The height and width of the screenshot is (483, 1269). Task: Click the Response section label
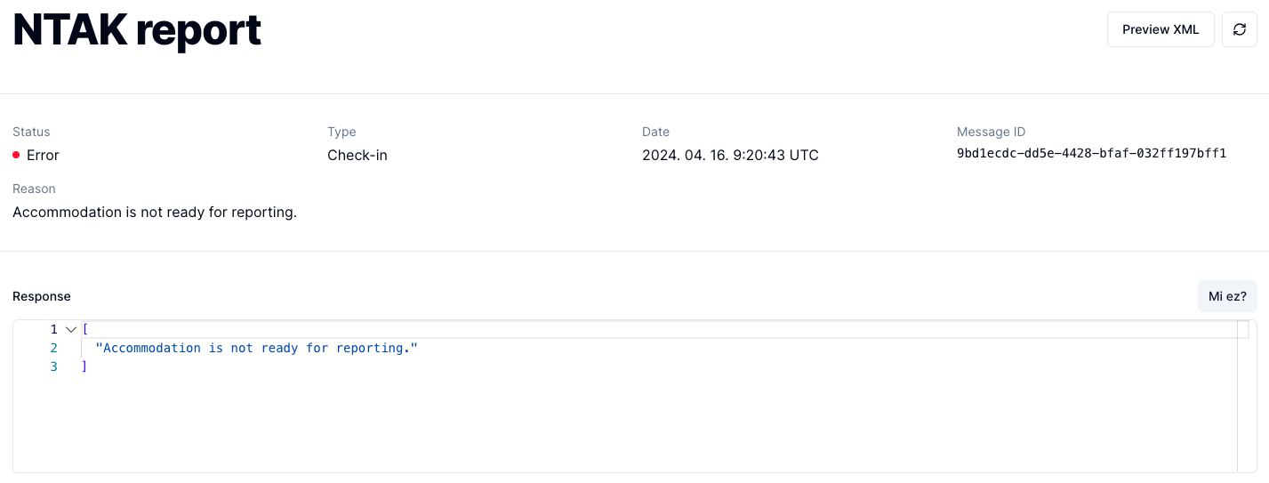tap(42, 296)
